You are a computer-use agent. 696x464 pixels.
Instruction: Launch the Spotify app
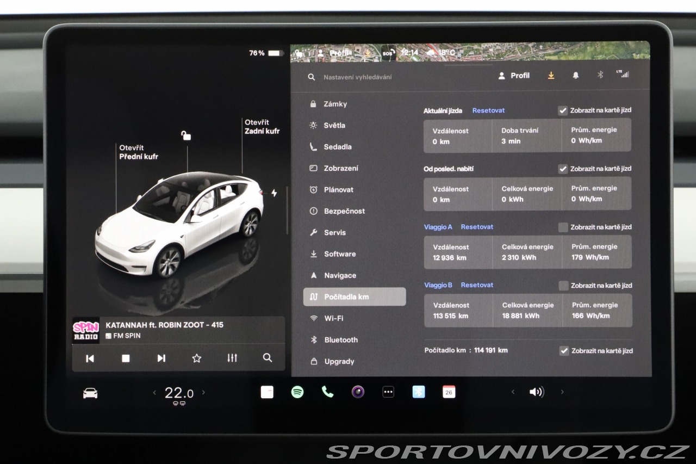297,392
